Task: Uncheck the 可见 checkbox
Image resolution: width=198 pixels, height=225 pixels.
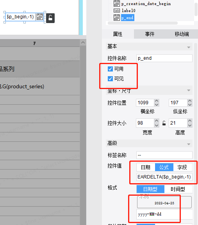Action: click(x=110, y=79)
